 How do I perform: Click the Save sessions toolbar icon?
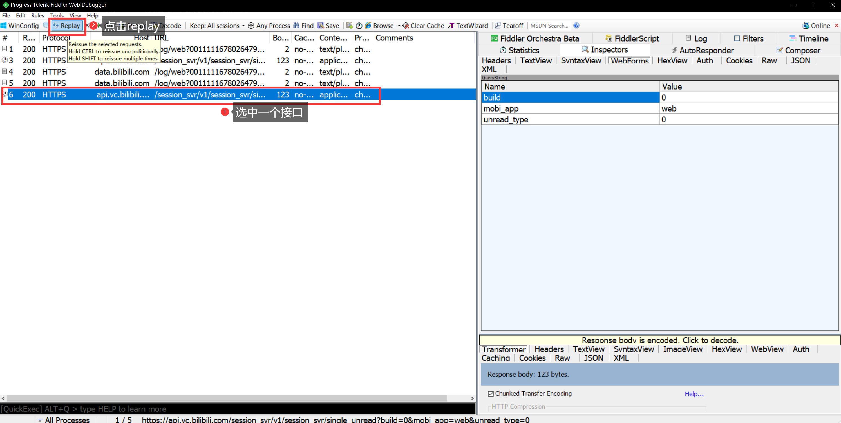coord(321,25)
